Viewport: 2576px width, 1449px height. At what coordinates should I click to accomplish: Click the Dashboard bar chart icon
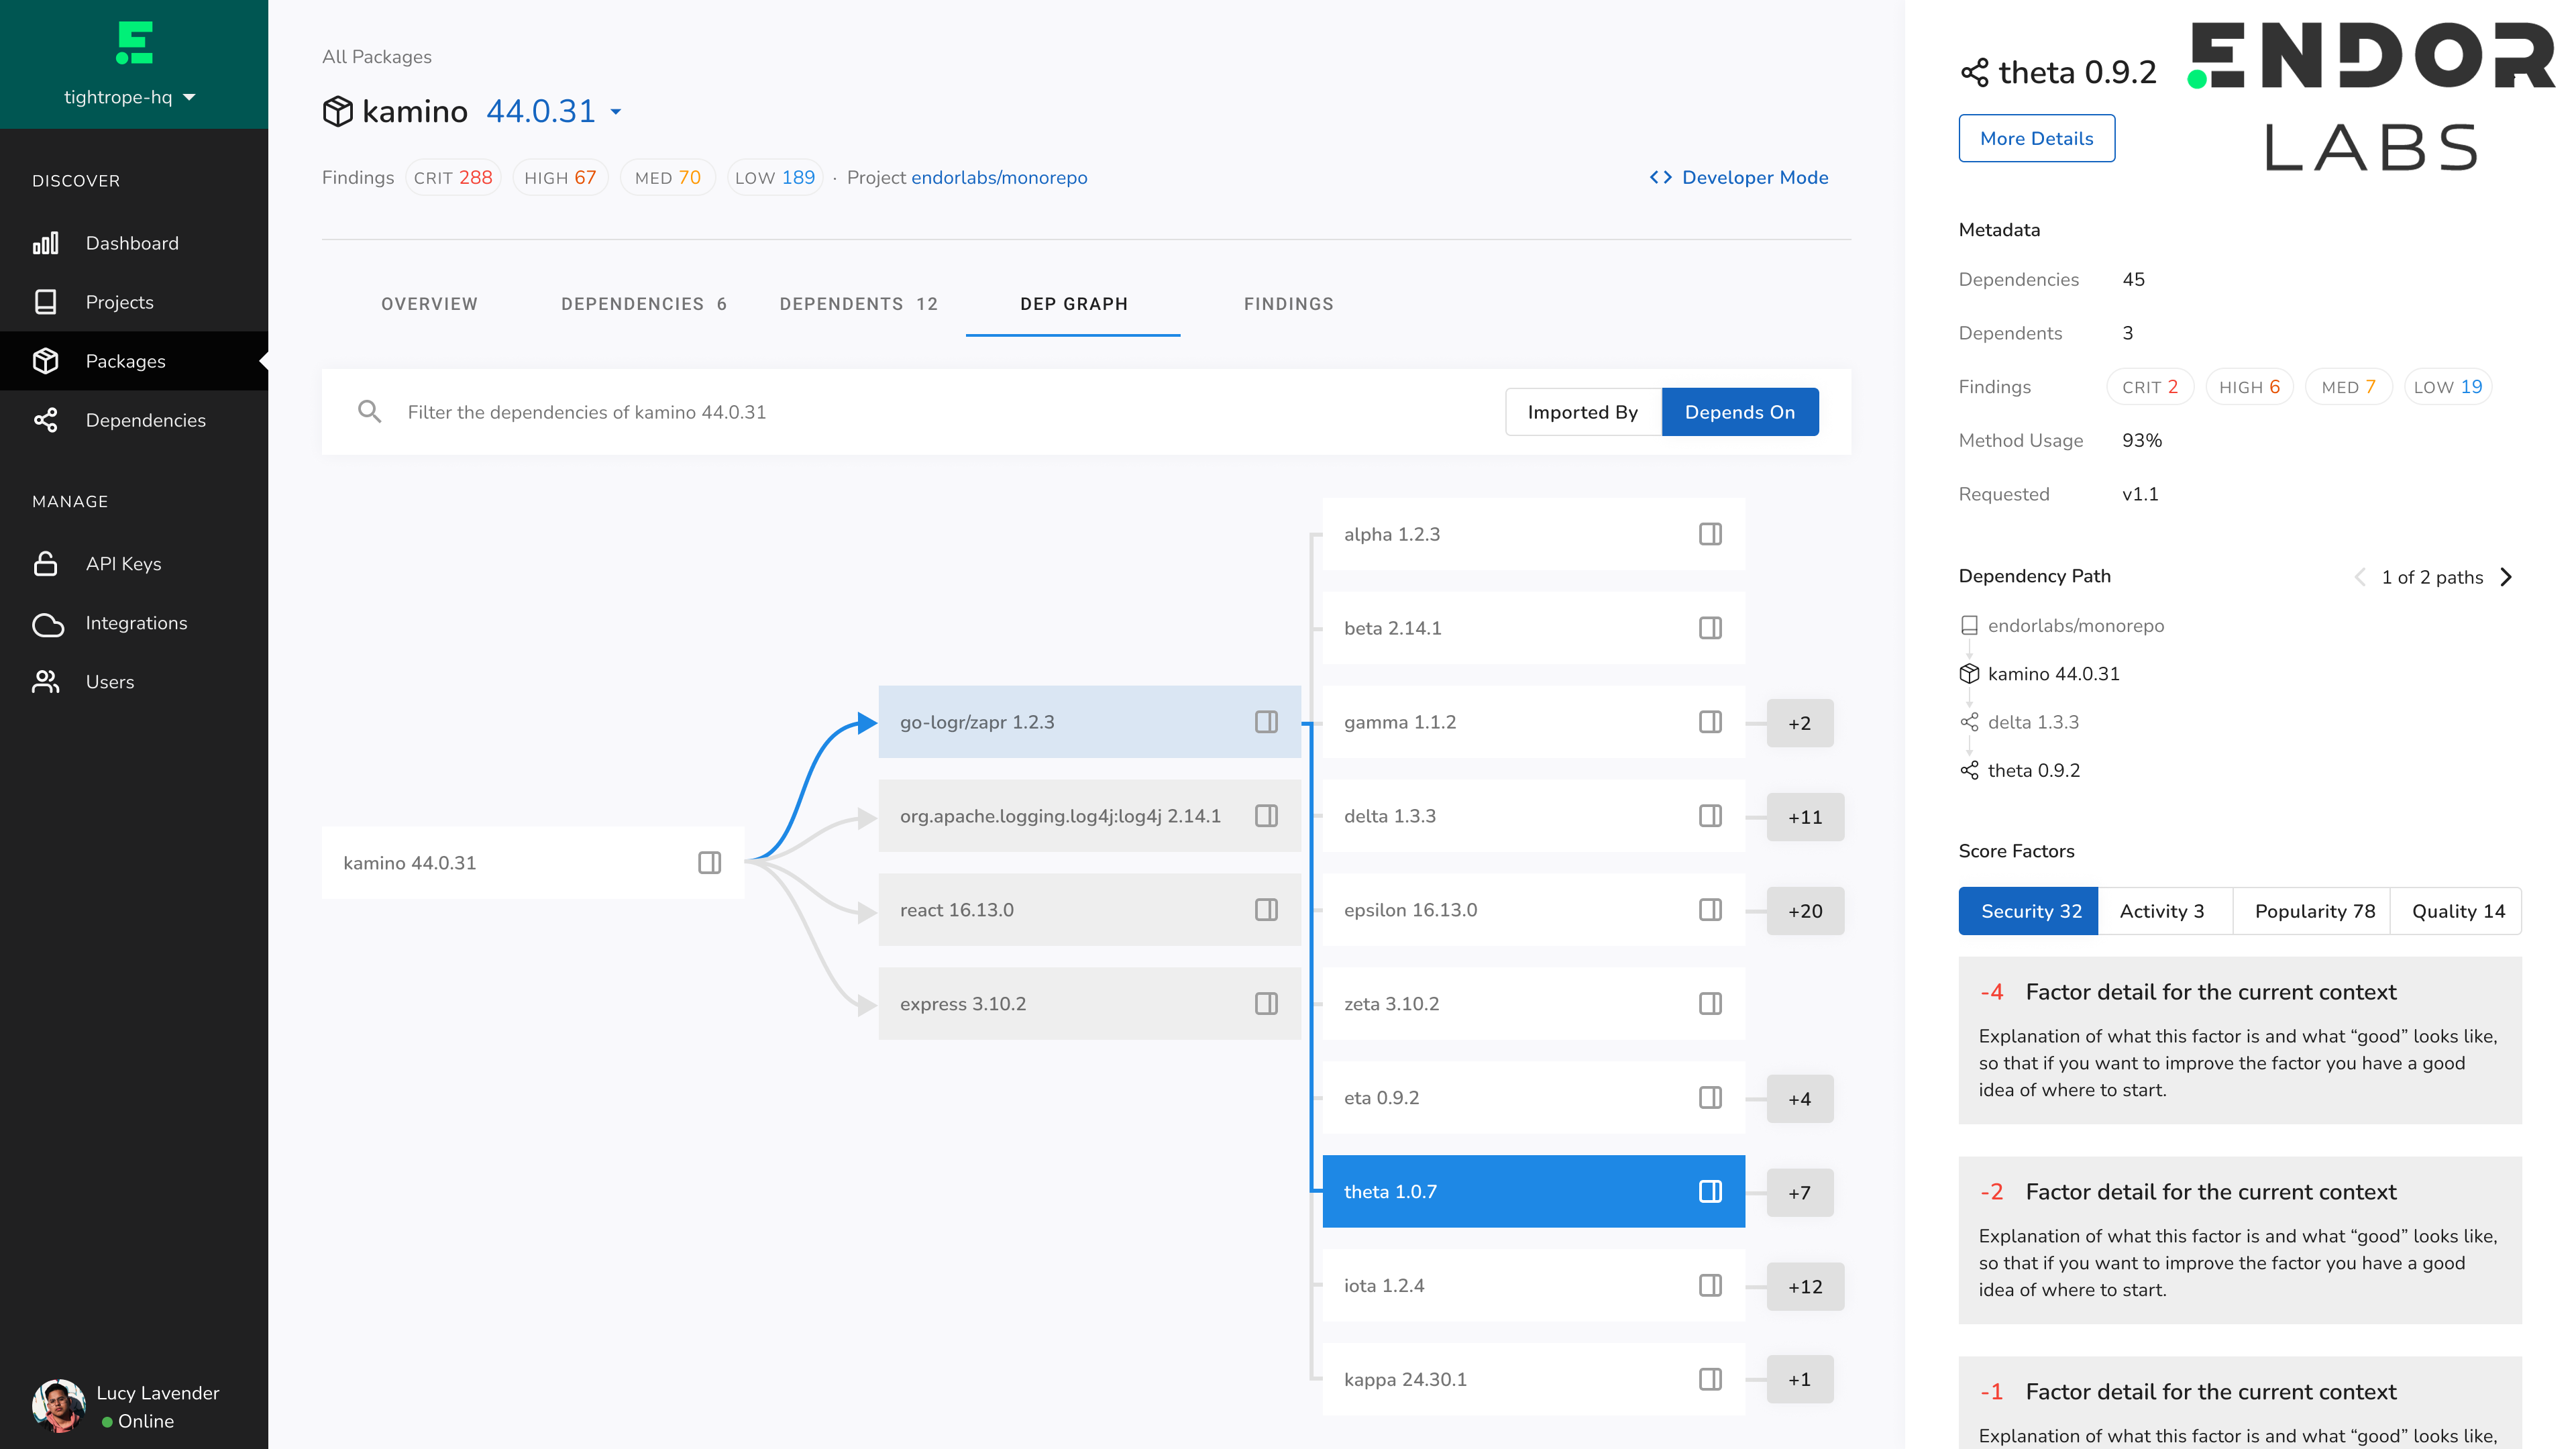(x=46, y=243)
